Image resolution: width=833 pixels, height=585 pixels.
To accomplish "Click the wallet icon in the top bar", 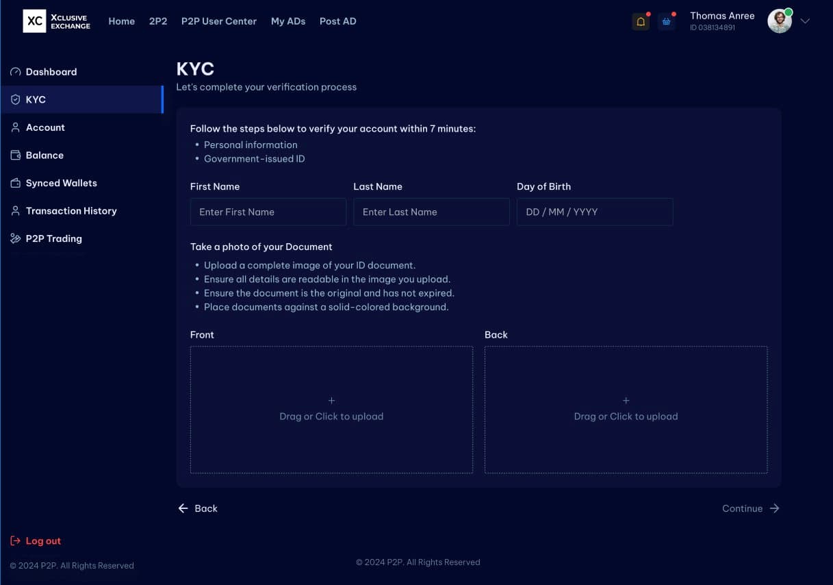I will (666, 21).
